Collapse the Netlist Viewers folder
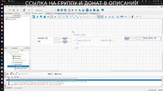163x91 pixels. point(12,64)
